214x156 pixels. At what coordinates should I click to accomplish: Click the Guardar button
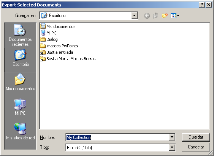point(196,137)
